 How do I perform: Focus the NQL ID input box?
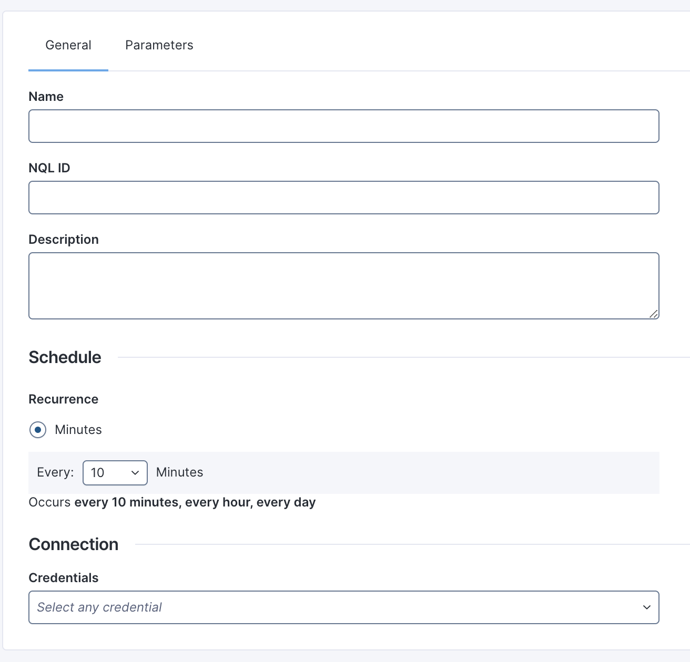point(343,198)
